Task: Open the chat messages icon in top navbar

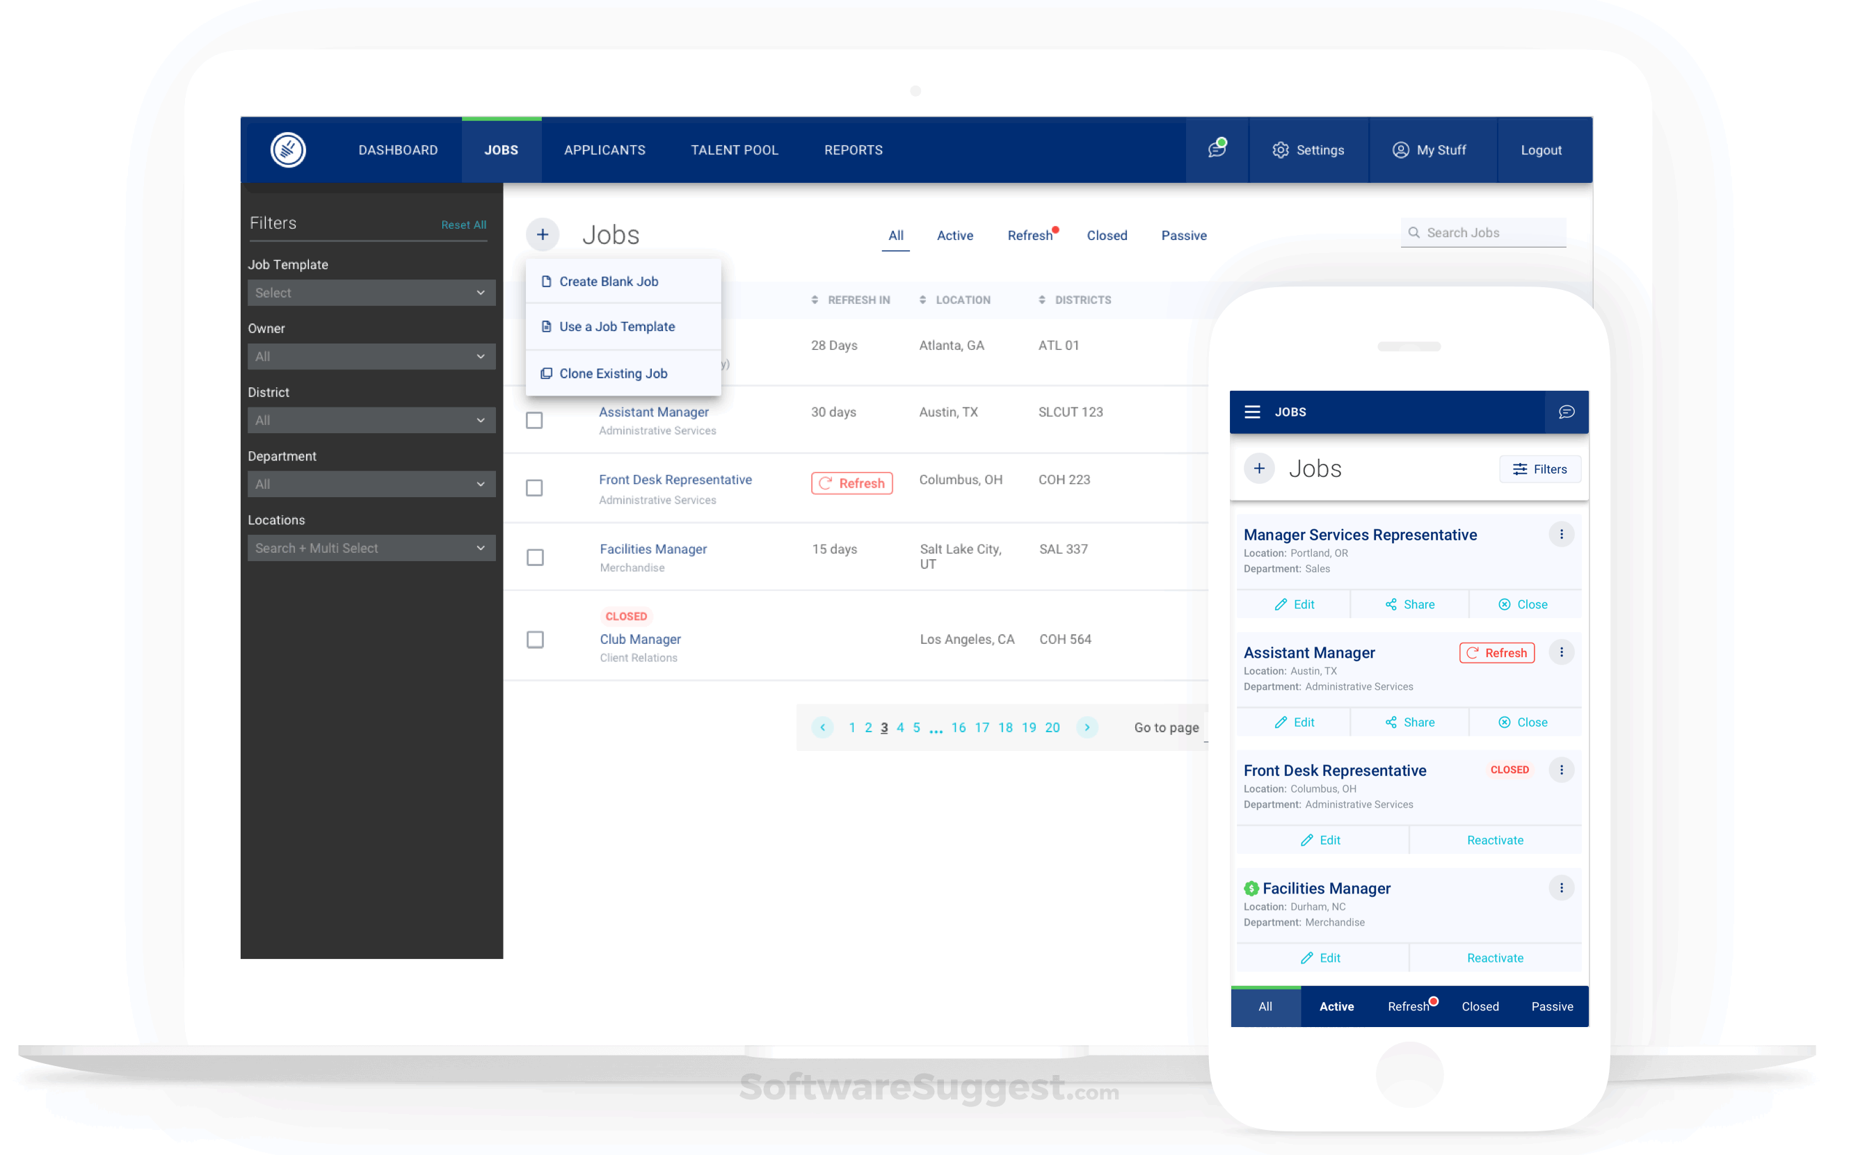Action: point(1216,150)
